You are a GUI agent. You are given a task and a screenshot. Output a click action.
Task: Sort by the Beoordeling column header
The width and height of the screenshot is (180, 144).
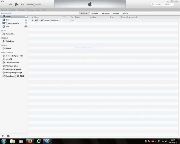click(x=126, y=17)
